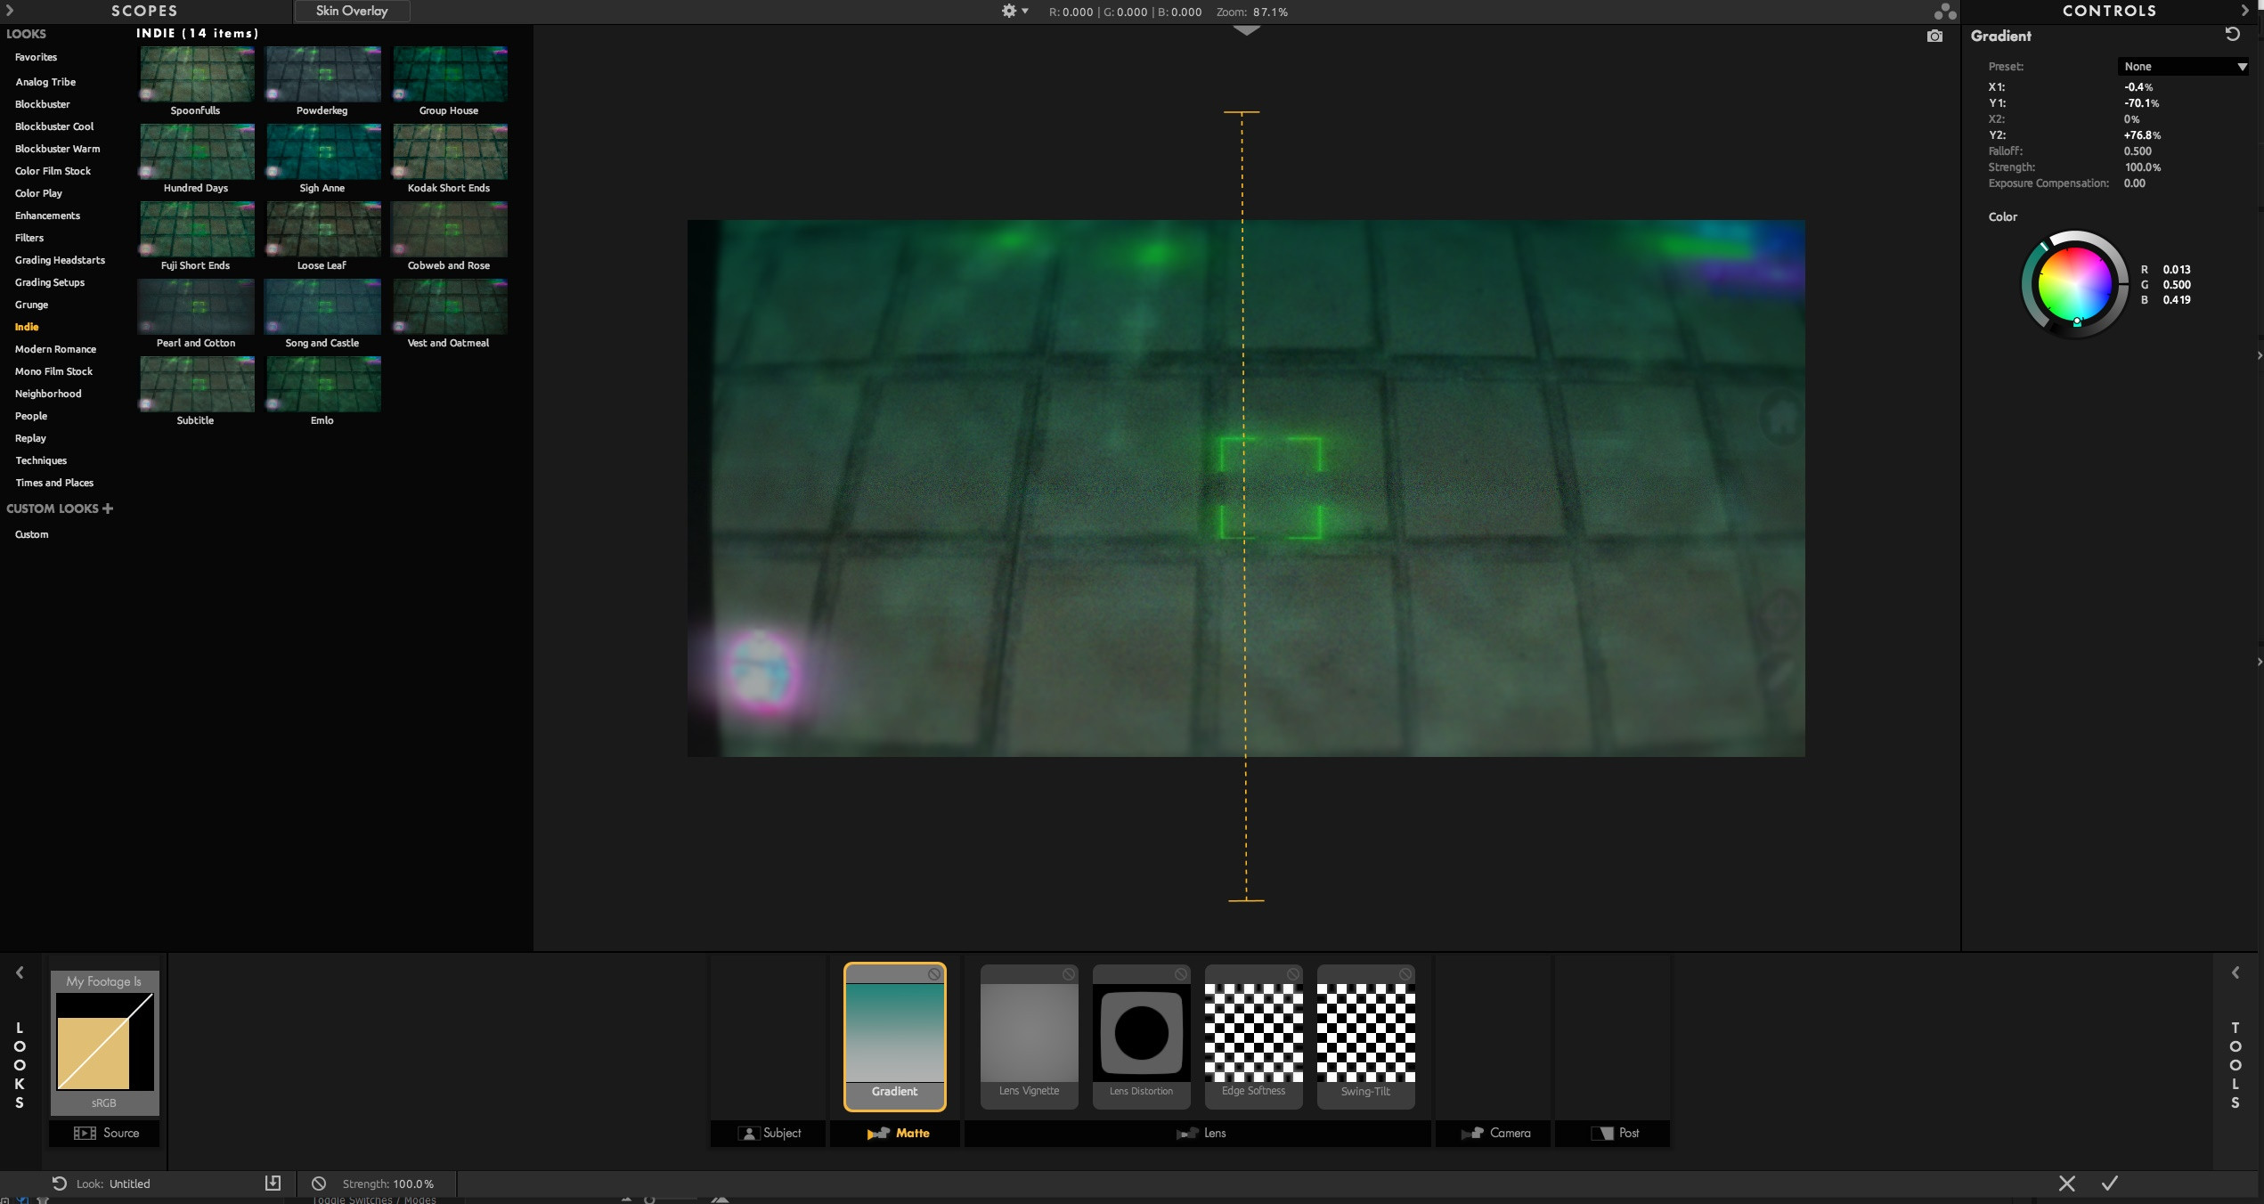The image size is (2264, 1204).
Task: Select the Gradient tool card
Action: click(x=894, y=1037)
